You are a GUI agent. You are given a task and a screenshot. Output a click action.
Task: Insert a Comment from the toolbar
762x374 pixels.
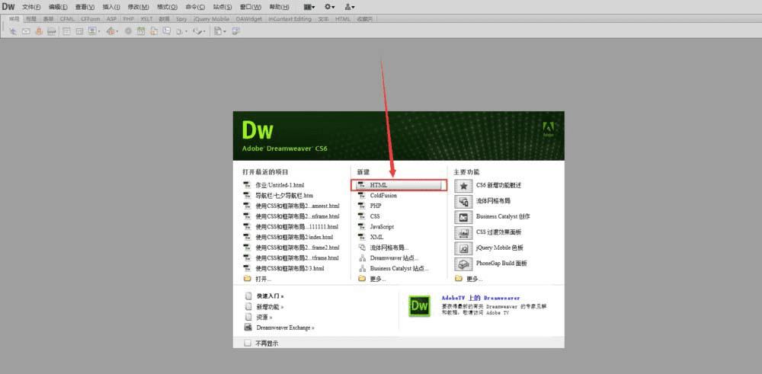(x=167, y=31)
